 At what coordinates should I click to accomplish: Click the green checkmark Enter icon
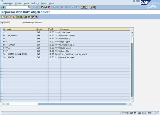pyautogui.click(x=3, y=7)
